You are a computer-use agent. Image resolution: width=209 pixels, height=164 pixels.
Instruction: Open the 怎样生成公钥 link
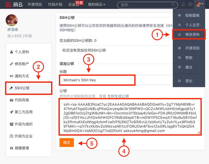118,96
